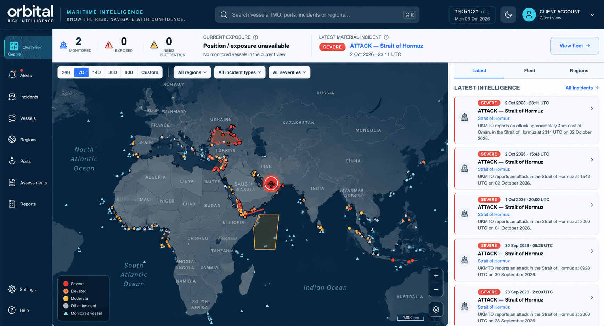Click the Current Exposure info icon
The image size is (604, 326).
255,37
